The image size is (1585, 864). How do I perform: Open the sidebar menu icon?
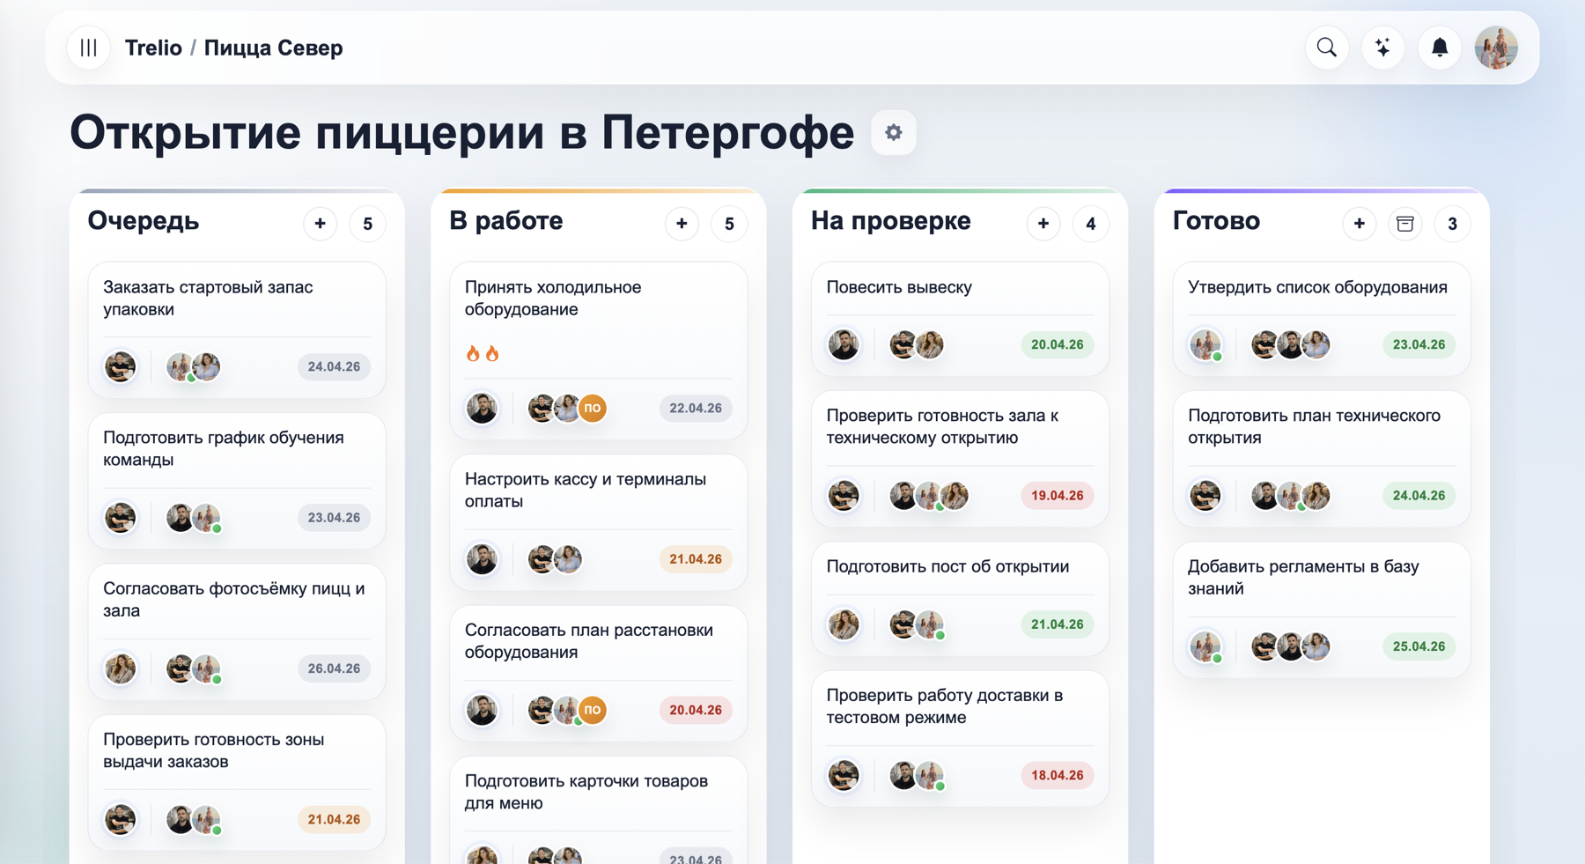click(88, 48)
